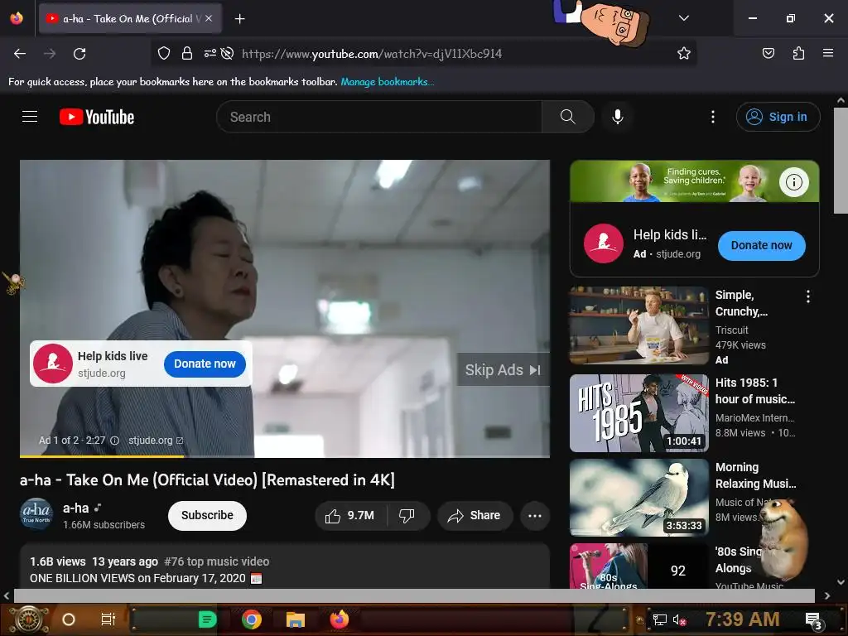Click the Manage bookmarks link
The width and height of the screenshot is (848, 636).
388,82
